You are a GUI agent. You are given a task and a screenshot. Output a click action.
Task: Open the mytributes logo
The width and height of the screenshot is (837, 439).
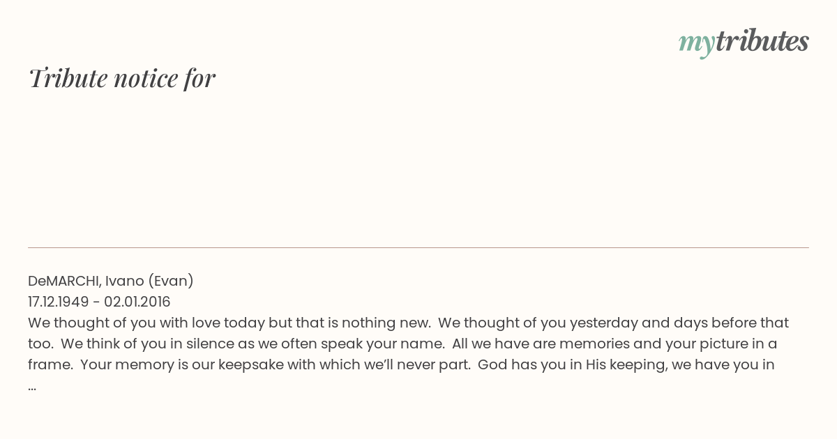pos(744,42)
